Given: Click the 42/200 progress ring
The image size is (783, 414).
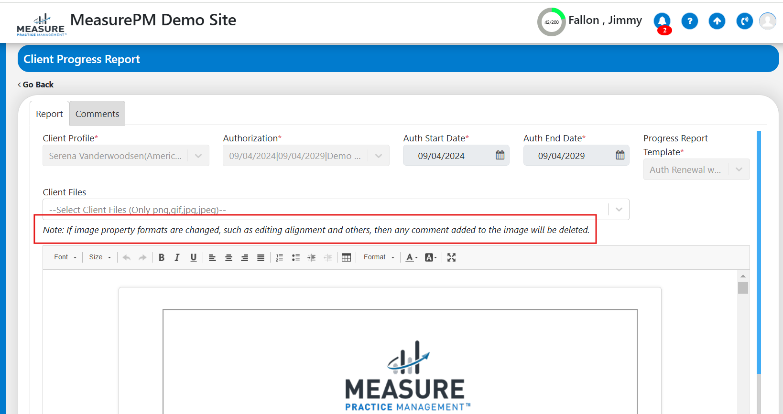Looking at the screenshot, I should (x=551, y=22).
